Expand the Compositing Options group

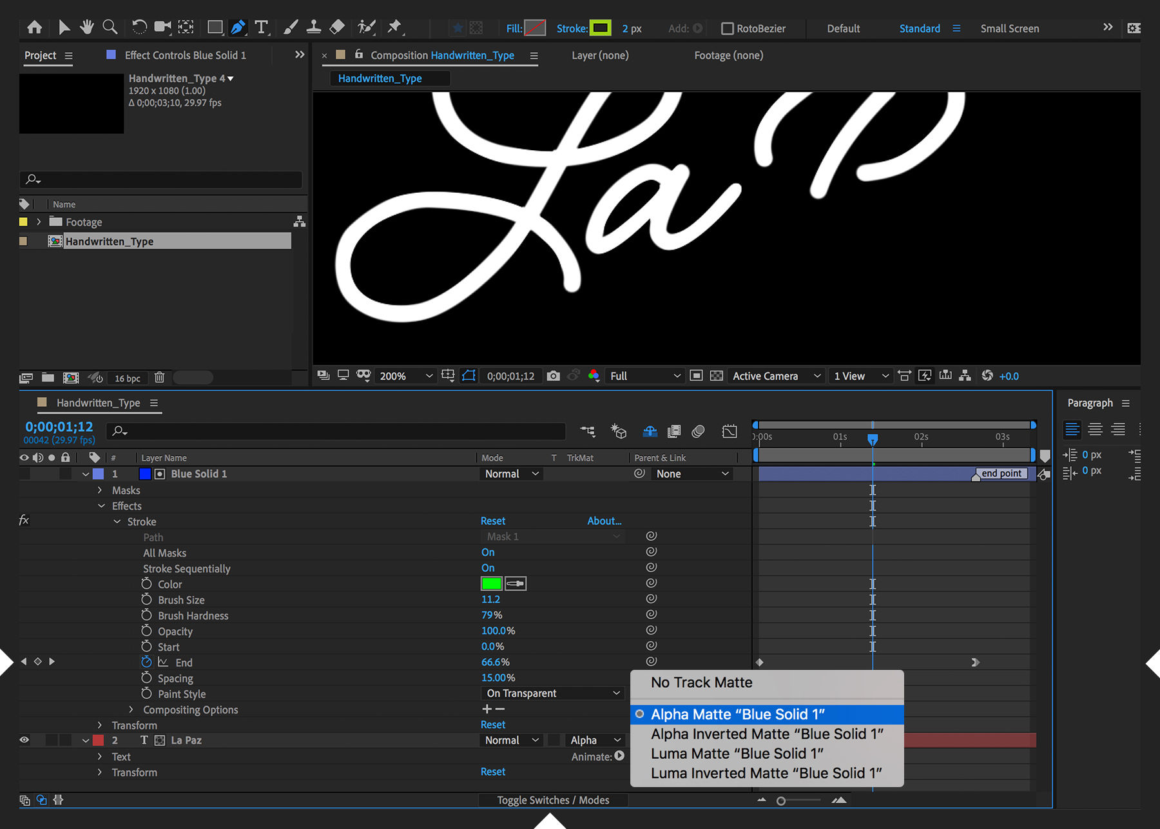pyautogui.click(x=131, y=710)
